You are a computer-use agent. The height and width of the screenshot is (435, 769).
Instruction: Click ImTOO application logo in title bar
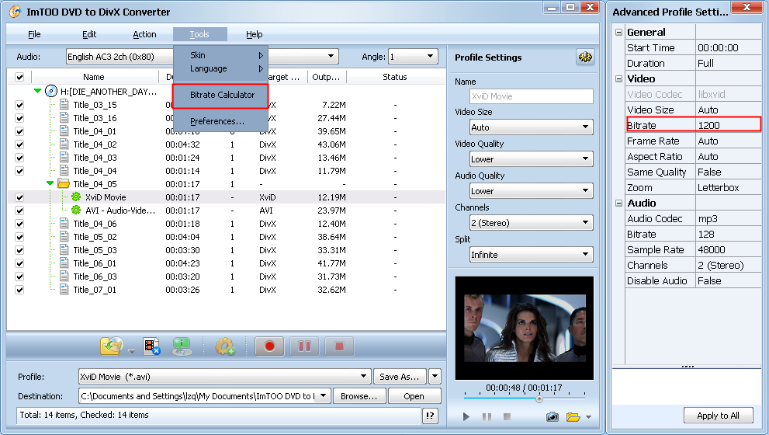[16, 12]
